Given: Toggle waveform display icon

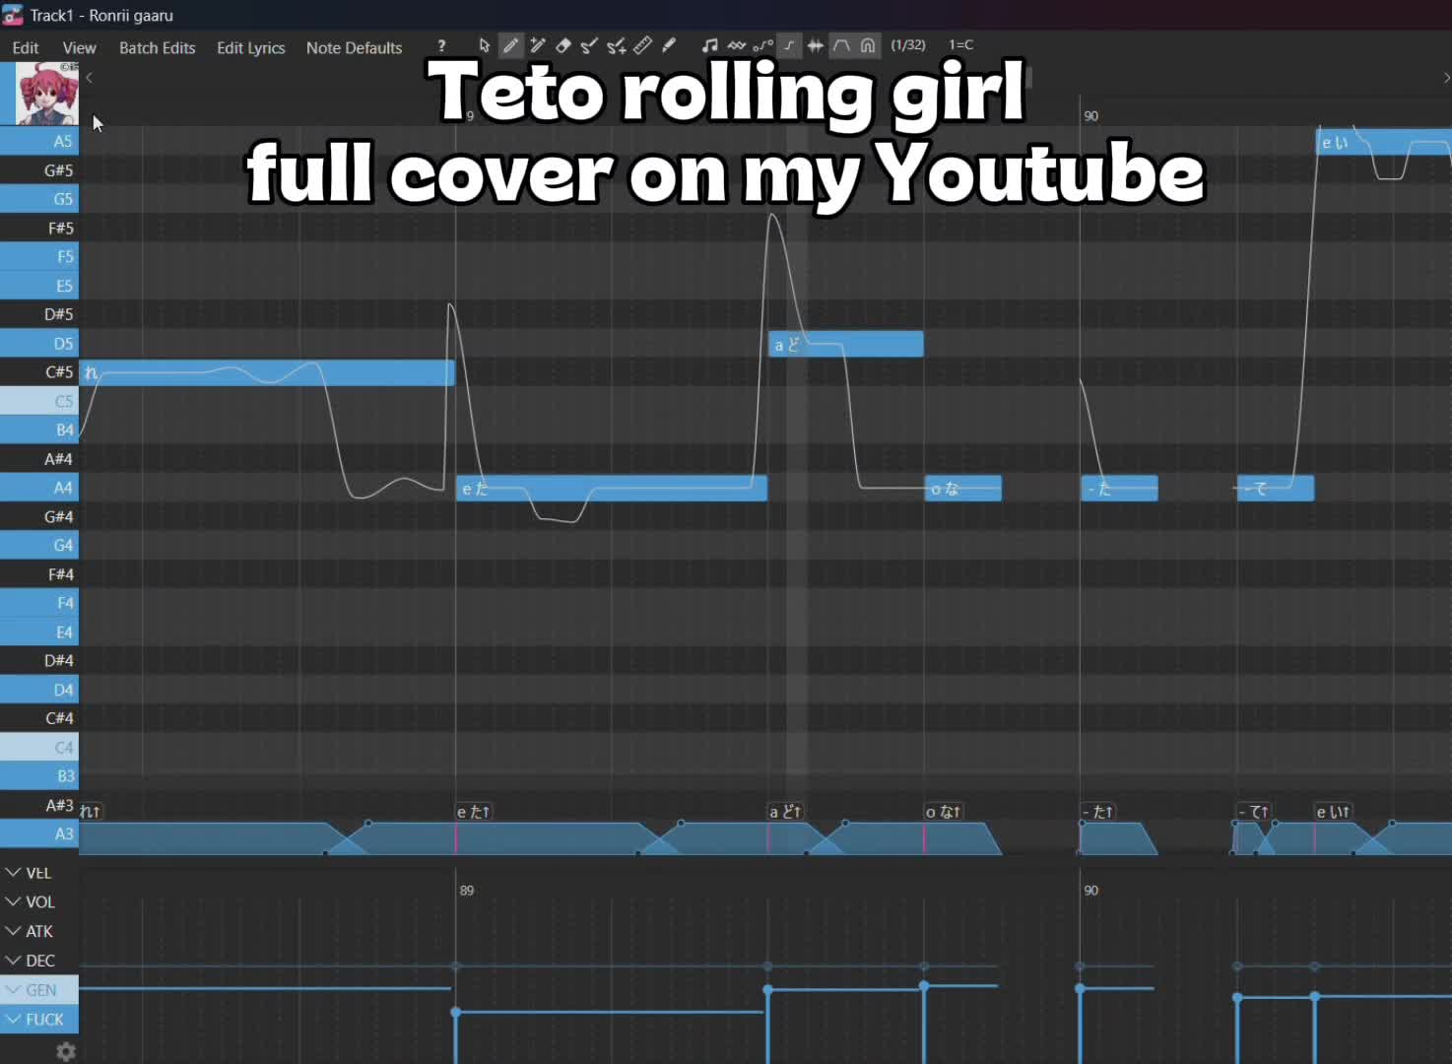Looking at the screenshot, I should 815,45.
